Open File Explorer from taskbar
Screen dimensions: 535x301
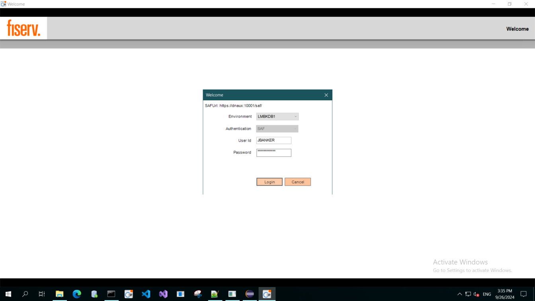click(60, 294)
